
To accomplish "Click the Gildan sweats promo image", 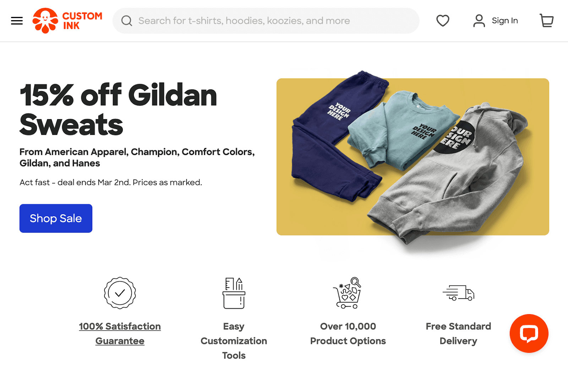I will [x=413, y=157].
